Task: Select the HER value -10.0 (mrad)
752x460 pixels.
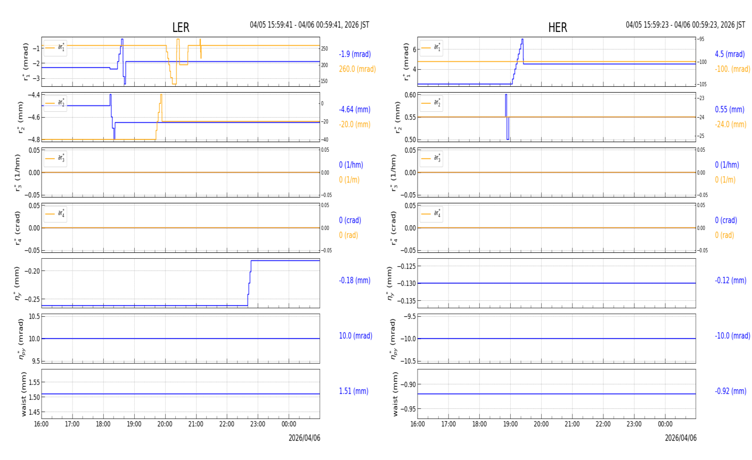Action: (733, 336)
